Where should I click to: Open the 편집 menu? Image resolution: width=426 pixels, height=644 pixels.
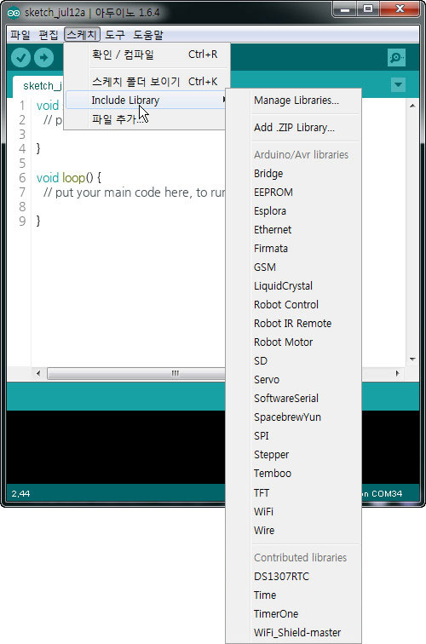point(49,35)
